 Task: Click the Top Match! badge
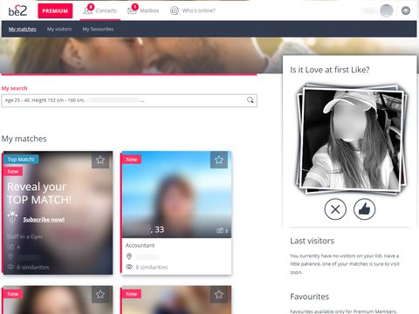pyautogui.click(x=21, y=160)
